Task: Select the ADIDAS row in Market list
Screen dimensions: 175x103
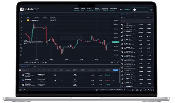Action: tap(137, 32)
